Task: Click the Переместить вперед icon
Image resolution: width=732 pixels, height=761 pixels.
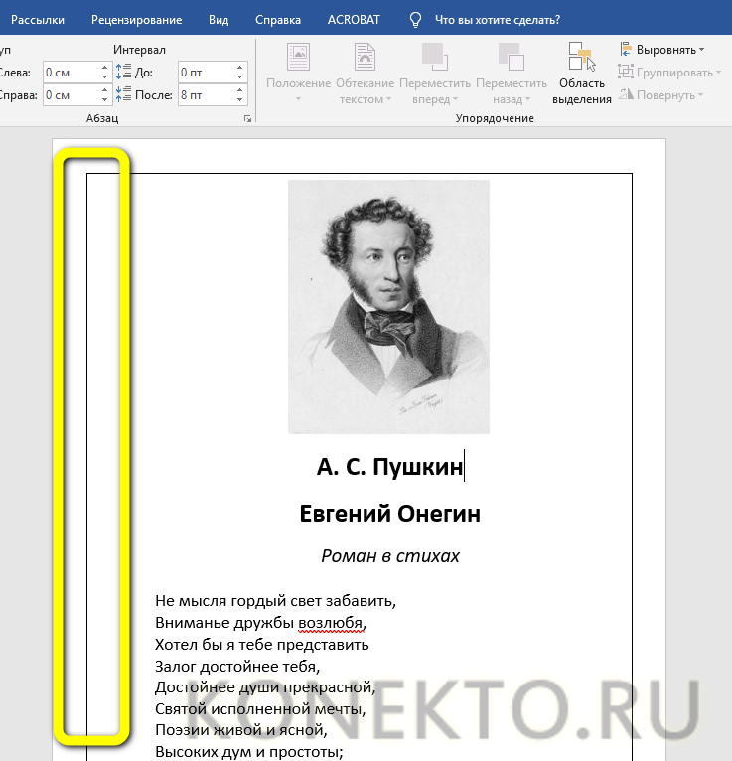Action: coord(435,57)
